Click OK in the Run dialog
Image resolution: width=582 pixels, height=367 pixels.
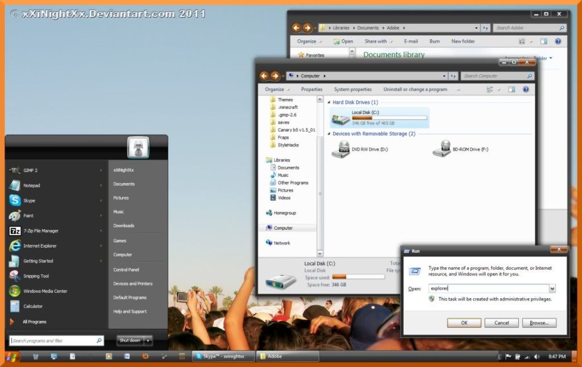pyautogui.click(x=464, y=323)
